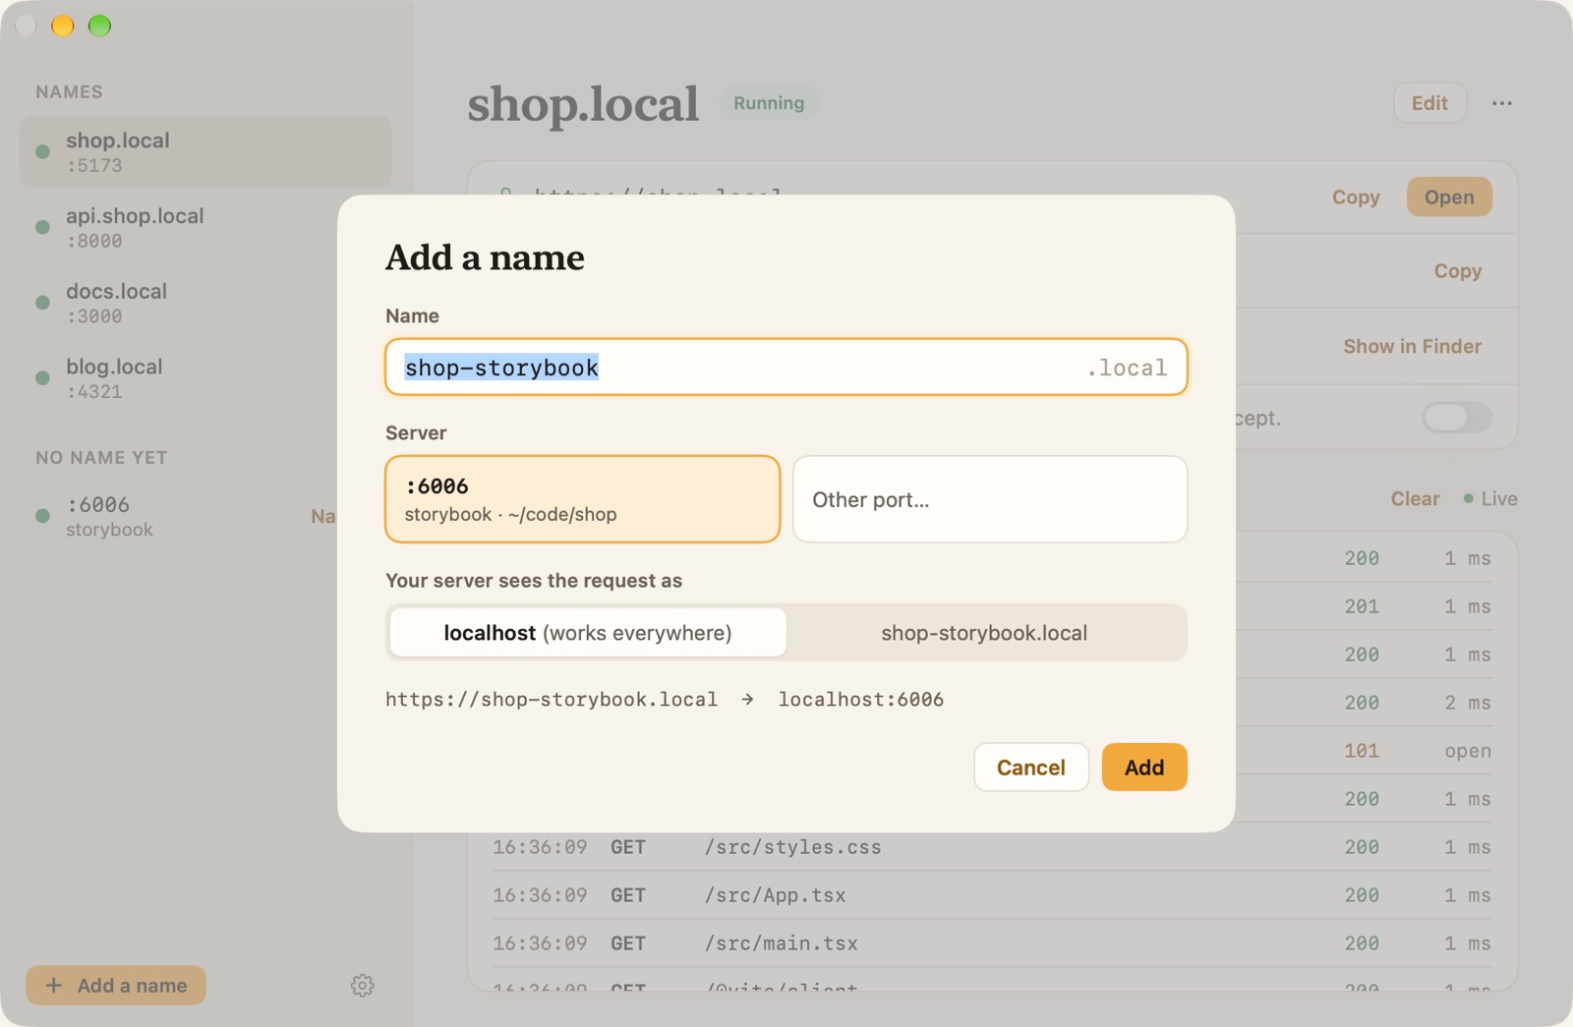The width and height of the screenshot is (1573, 1027).
Task: Cancel the Add a name dialog
Action: (x=1030, y=768)
